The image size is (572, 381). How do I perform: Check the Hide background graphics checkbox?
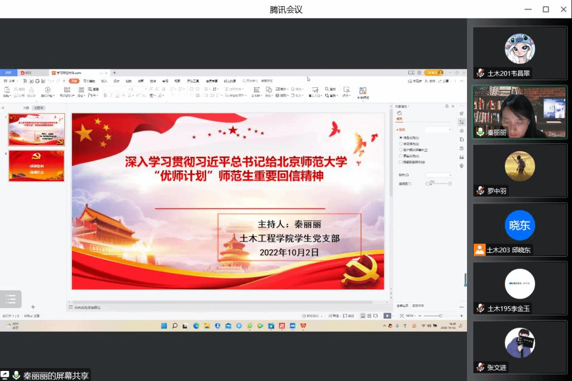(x=401, y=162)
